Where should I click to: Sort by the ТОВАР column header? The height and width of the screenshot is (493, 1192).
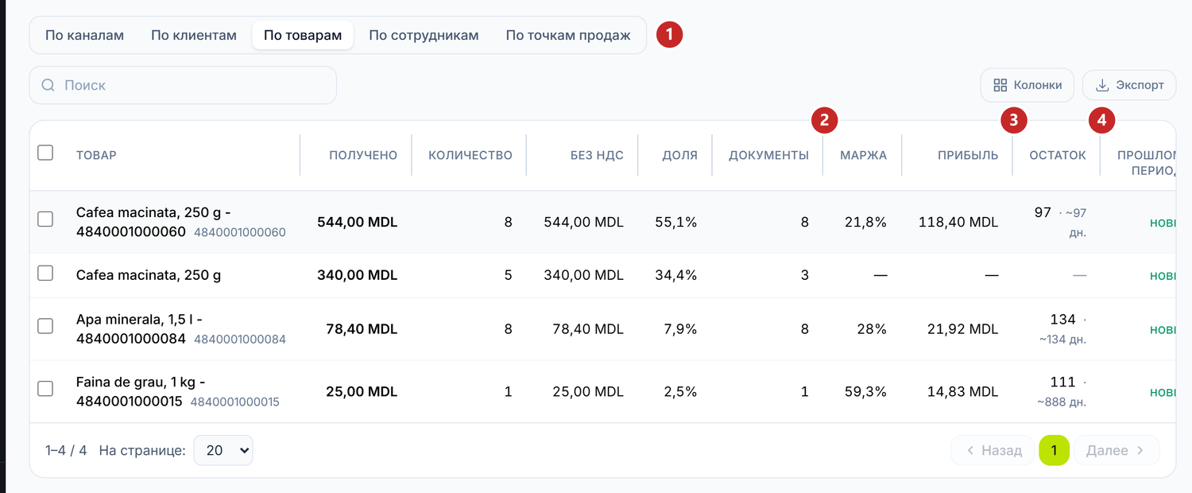[96, 155]
